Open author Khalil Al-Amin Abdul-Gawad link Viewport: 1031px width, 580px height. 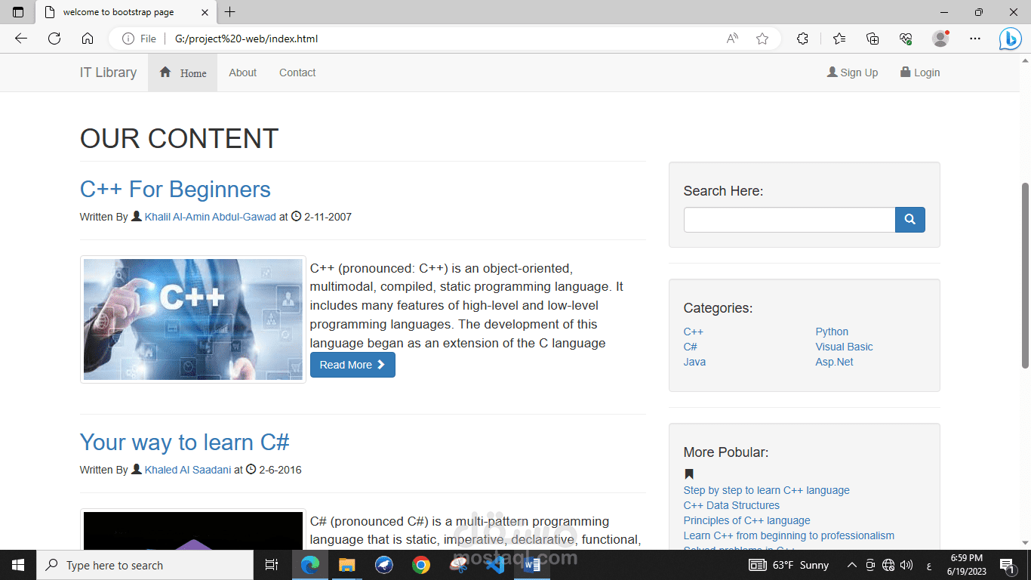(x=211, y=217)
